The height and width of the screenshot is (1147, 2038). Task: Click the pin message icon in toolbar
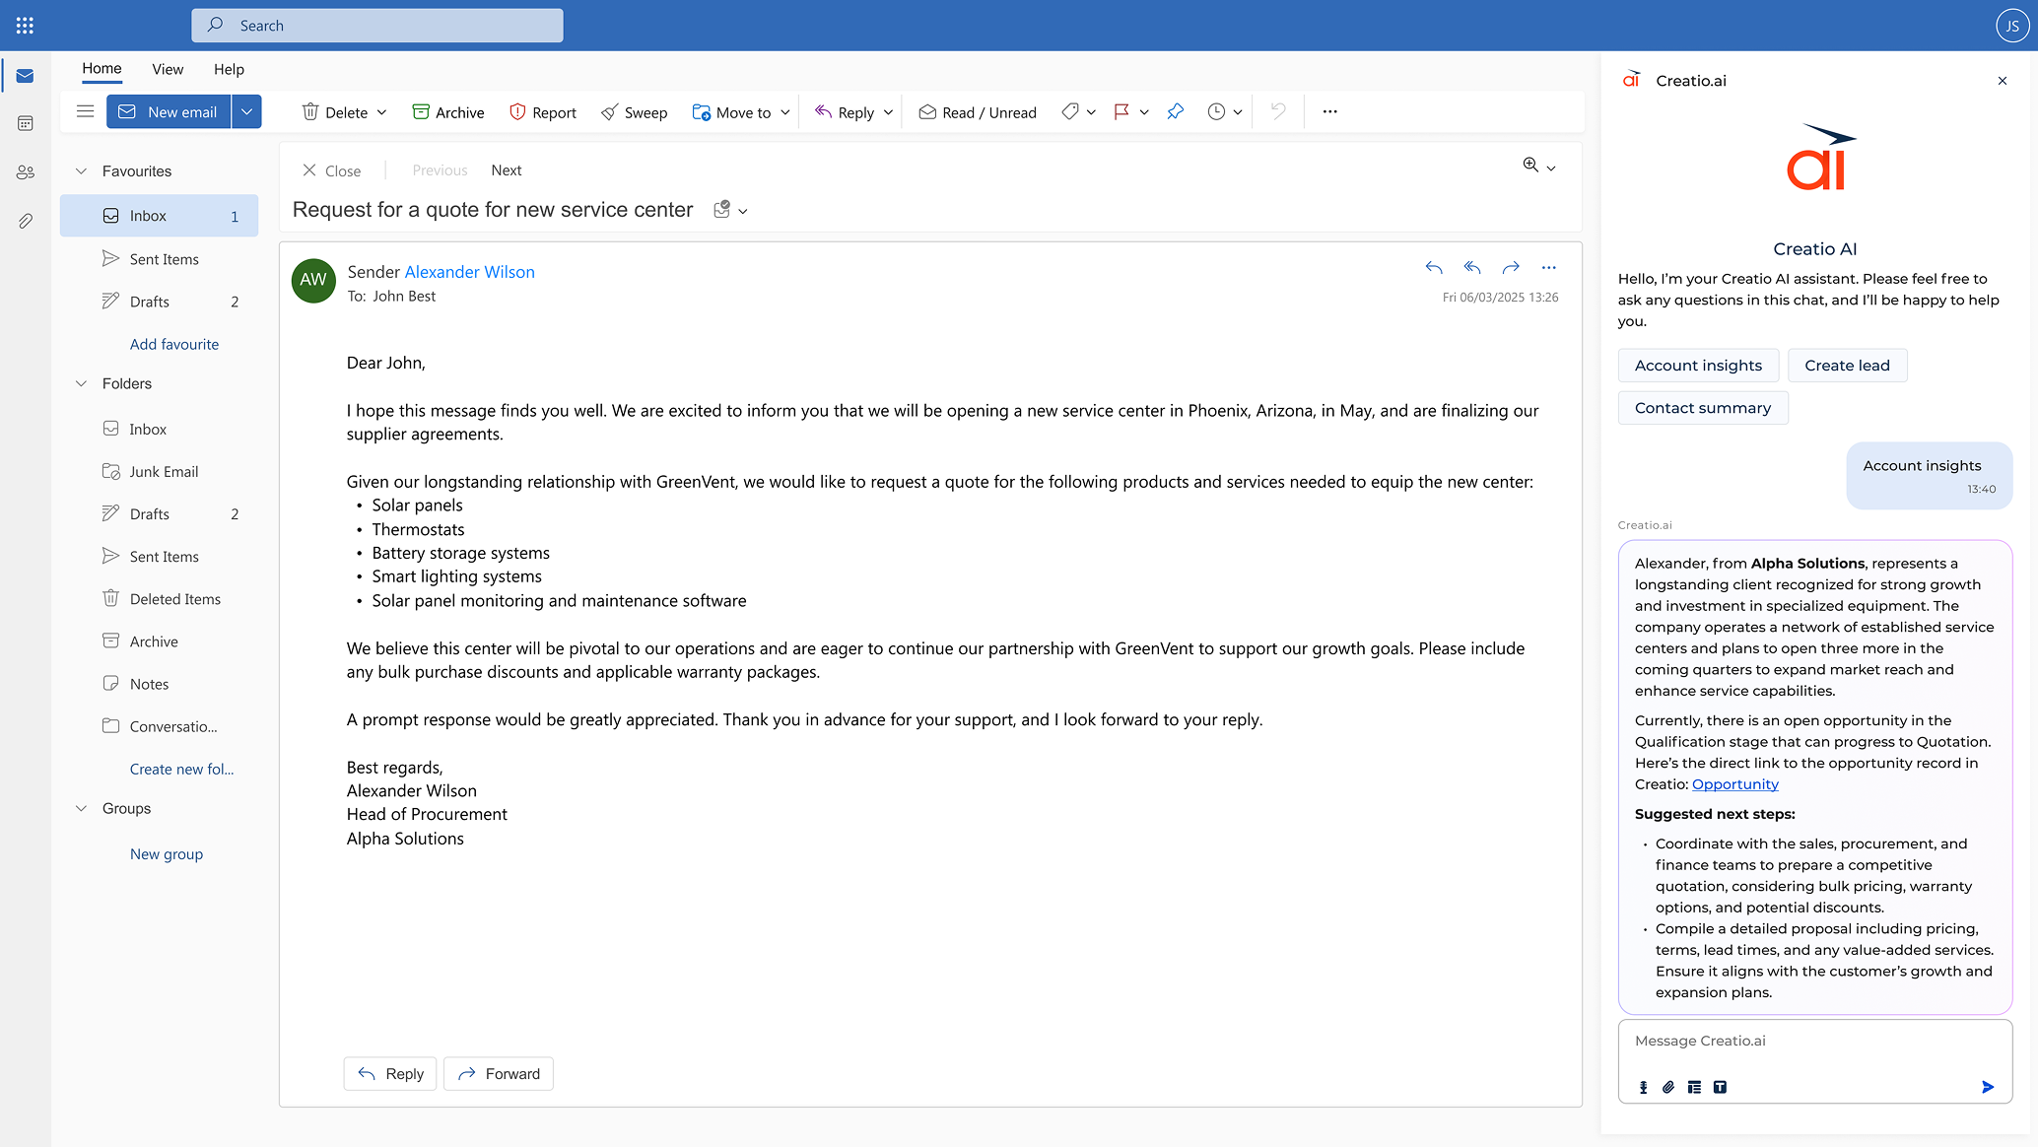coord(1175,112)
